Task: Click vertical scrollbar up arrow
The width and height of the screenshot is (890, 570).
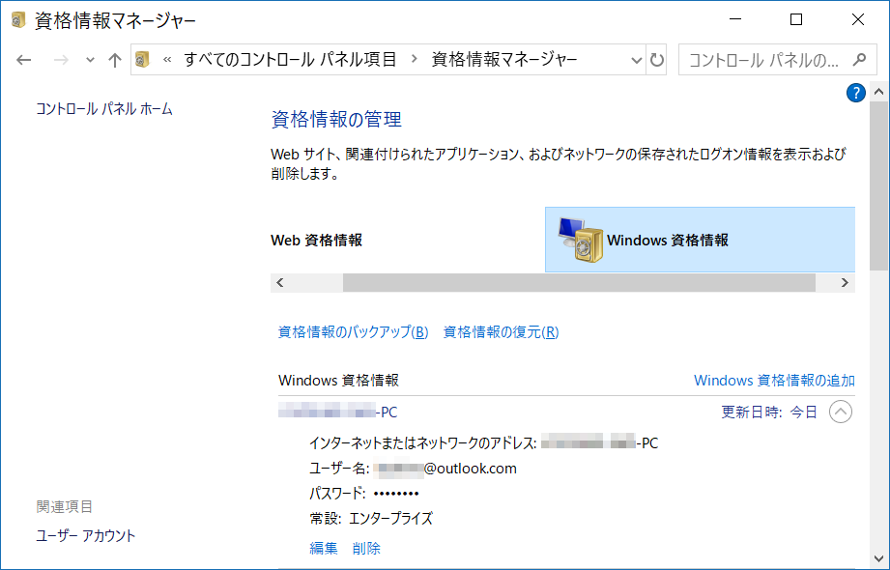Action: (879, 92)
